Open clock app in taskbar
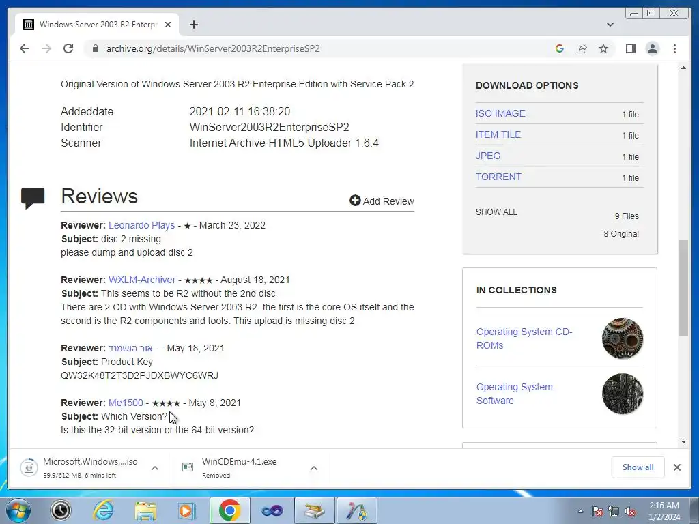This screenshot has height=524, width=699. tap(60, 510)
